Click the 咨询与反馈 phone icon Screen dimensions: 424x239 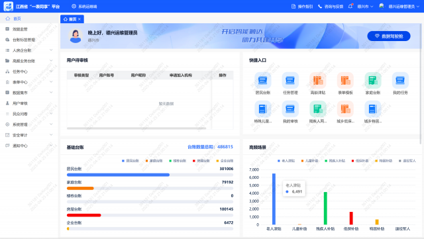[x=320, y=6]
